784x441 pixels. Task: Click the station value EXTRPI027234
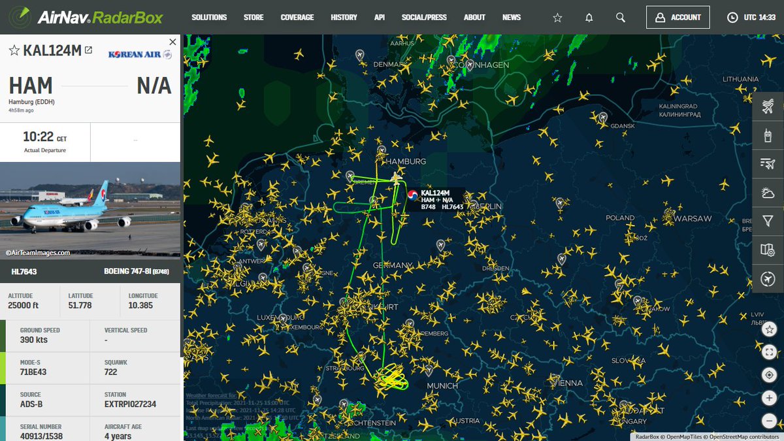(x=130, y=404)
